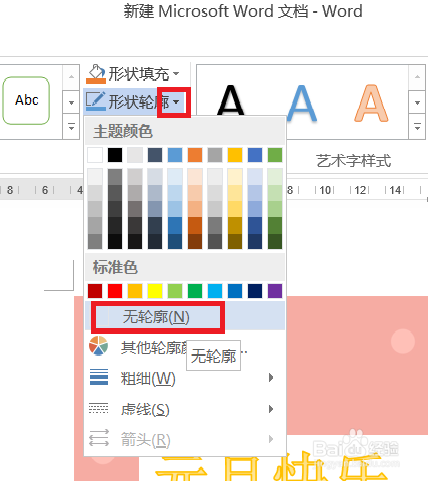This screenshot has width=428, height=481.
Task: Click the color wheel icon for more outline colors
Action: click(98, 346)
